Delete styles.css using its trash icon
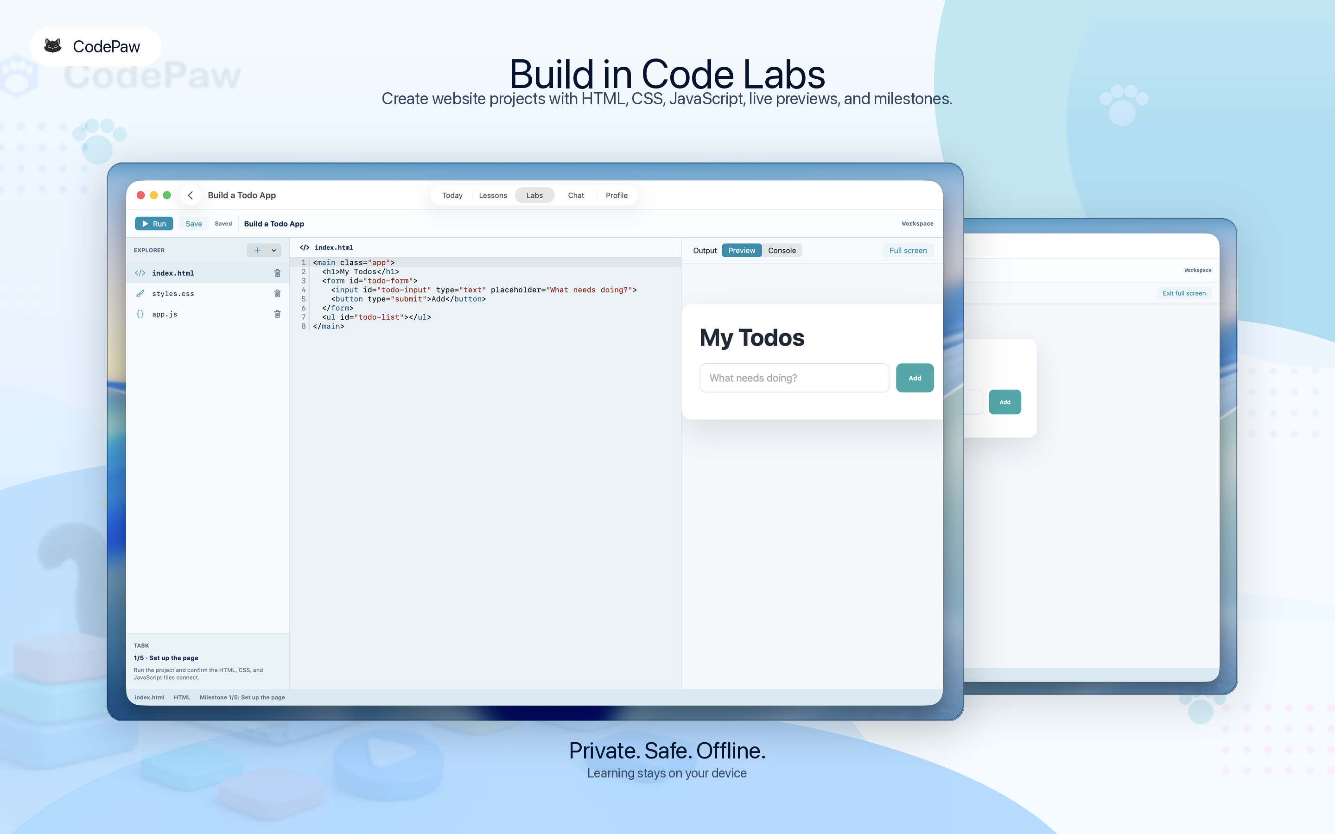1335x834 pixels. [278, 293]
